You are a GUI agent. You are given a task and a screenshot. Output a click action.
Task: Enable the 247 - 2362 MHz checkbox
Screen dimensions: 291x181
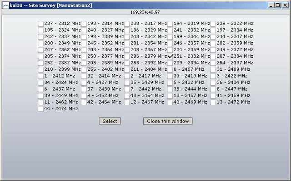tap(40, 50)
